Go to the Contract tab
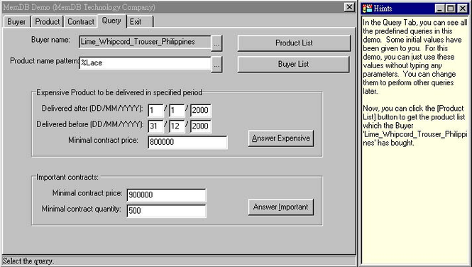 coord(81,22)
